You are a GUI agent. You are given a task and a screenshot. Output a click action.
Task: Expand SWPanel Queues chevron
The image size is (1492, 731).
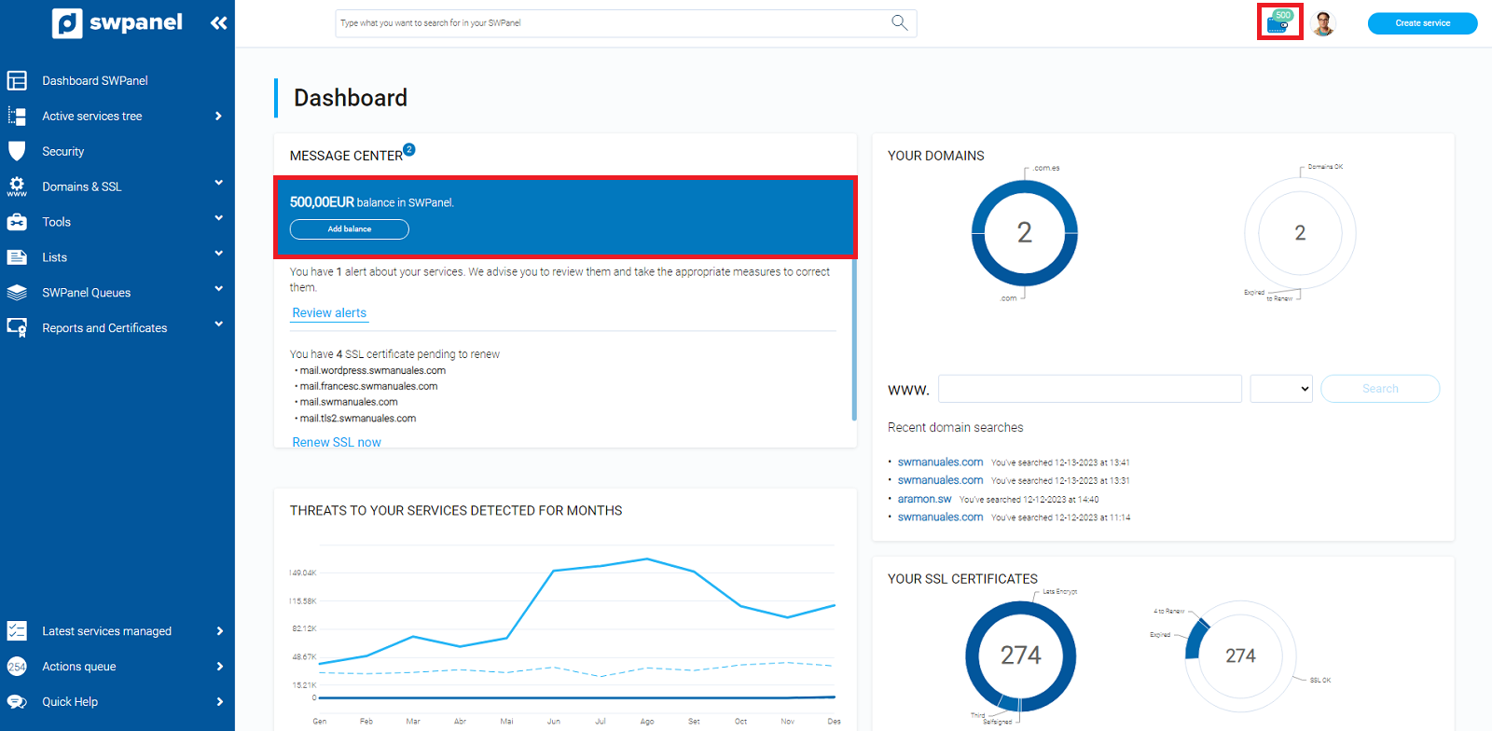coord(218,289)
